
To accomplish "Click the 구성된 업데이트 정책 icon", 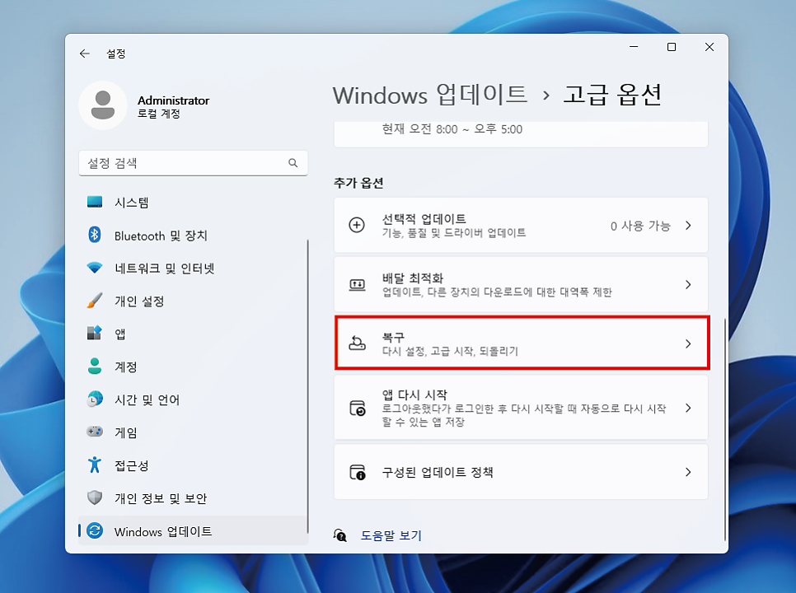I will coord(358,472).
